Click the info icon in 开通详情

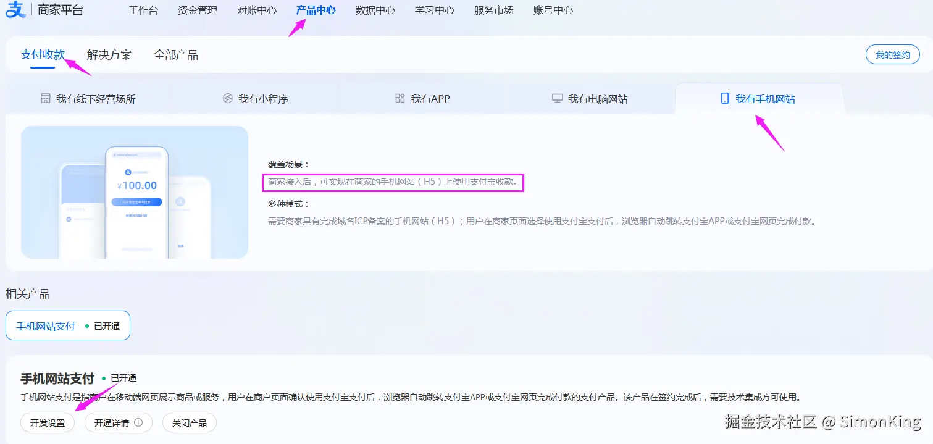tap(138, 423)
